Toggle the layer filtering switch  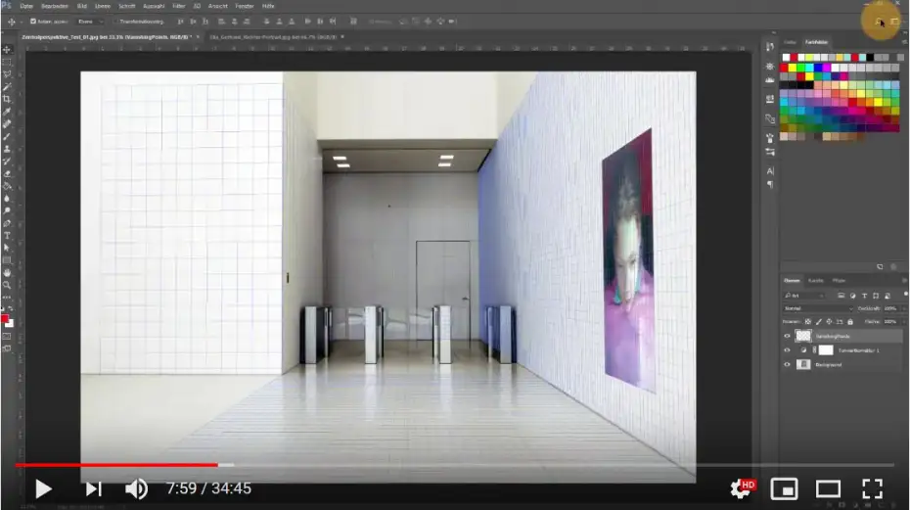click(905, 295)
